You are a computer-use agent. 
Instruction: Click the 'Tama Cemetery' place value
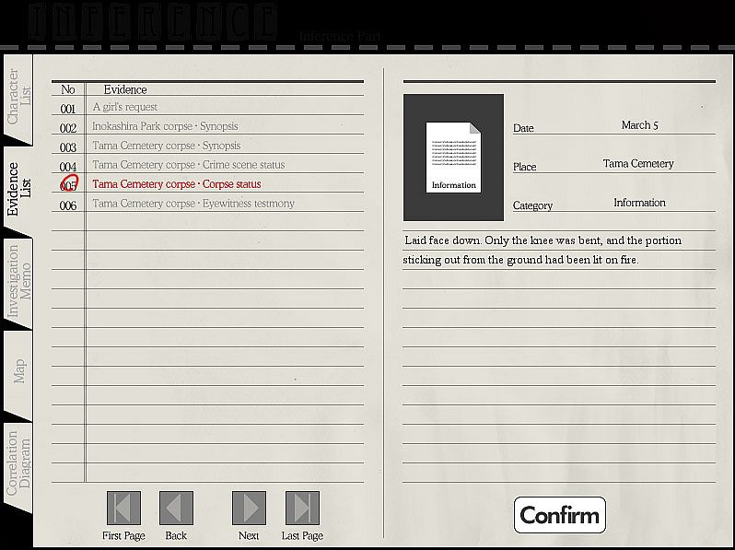point(638,164)
